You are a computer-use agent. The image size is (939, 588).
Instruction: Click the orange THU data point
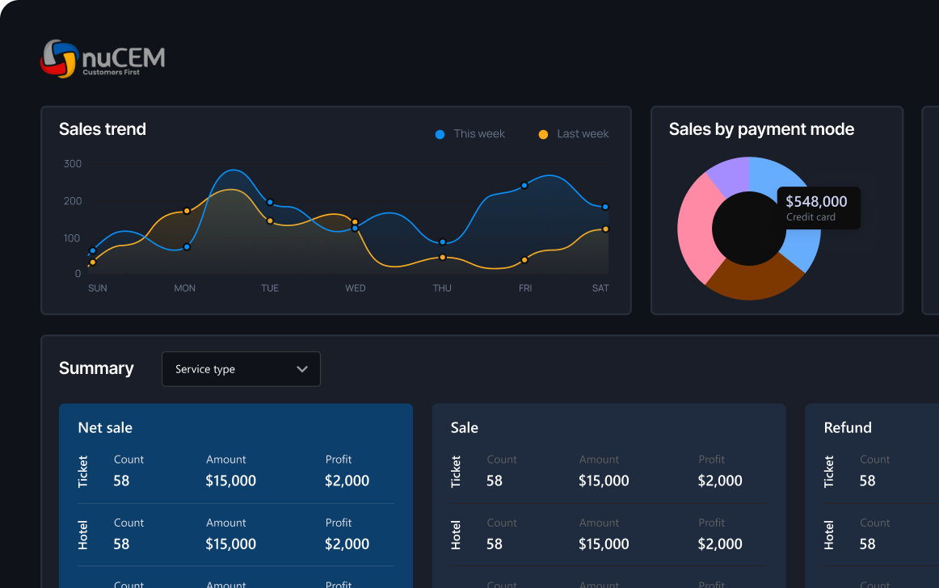[x=443, y=258]
